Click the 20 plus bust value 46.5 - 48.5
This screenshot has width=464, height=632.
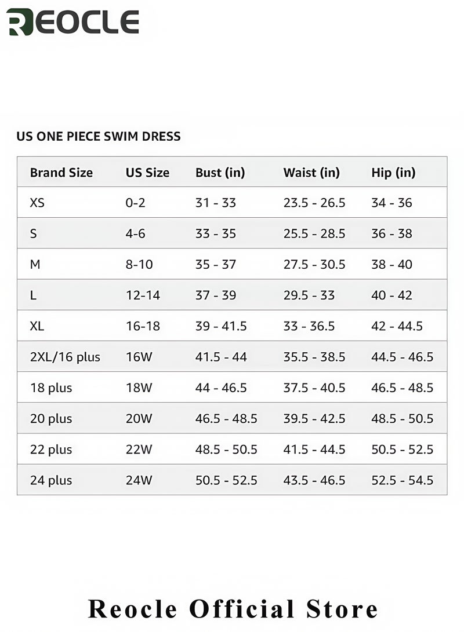(226, 419)
